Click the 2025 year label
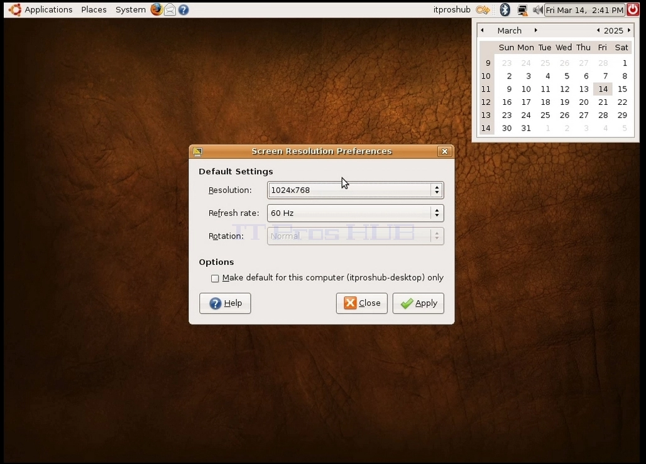The width and height of the screenshot is (646, 464). click(613, 31)
